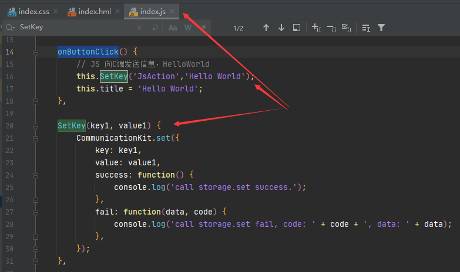Add selection for next occurrence icon
Viewport: 460px width, 272px height.
click(x=316, y=28)
